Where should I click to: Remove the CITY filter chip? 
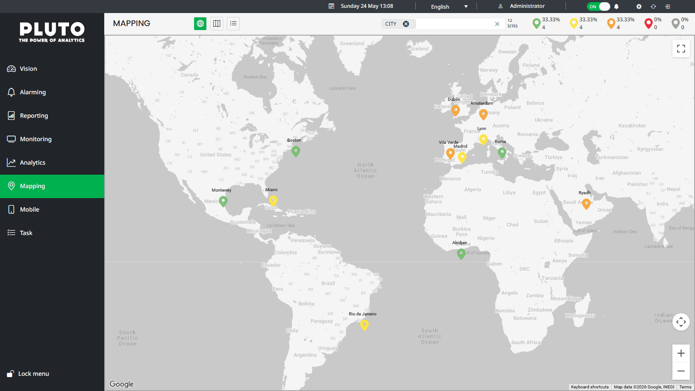pyautogui.click(x=406, y=24)
